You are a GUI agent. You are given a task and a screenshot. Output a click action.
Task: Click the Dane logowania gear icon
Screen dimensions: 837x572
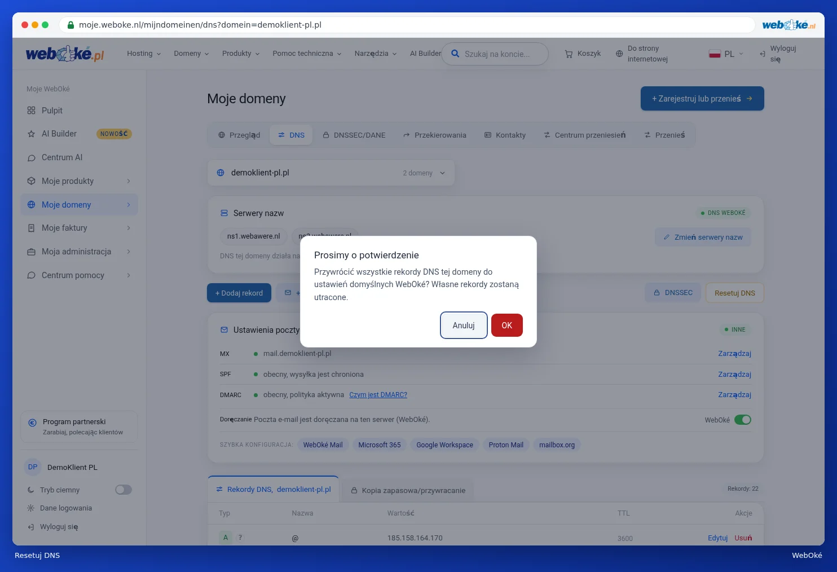(x=30, y=508)
